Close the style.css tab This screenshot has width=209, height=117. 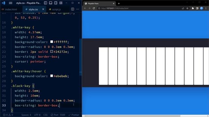(43, 9)
